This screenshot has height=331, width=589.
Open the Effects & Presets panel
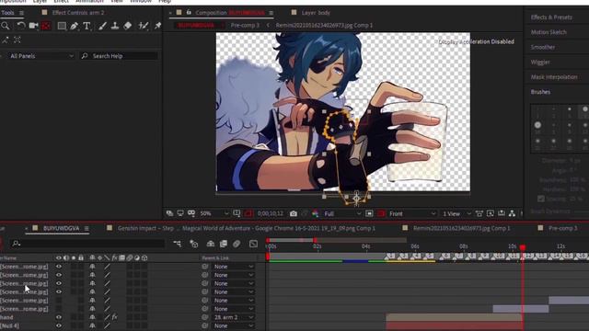click(x=551, y=17)
